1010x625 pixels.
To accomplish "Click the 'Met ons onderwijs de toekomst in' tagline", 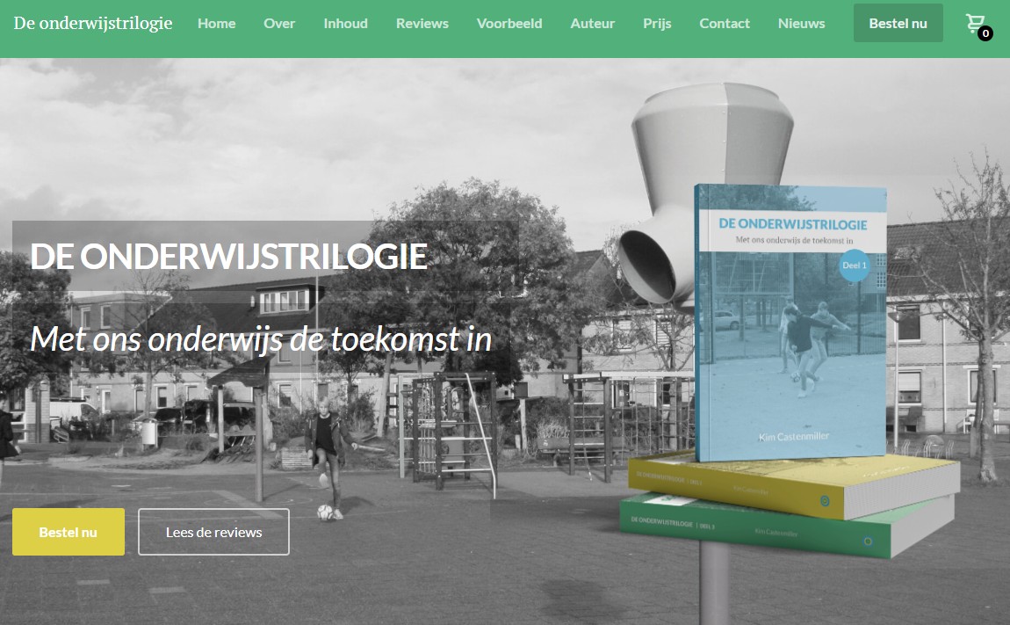I will pos(261,338).
